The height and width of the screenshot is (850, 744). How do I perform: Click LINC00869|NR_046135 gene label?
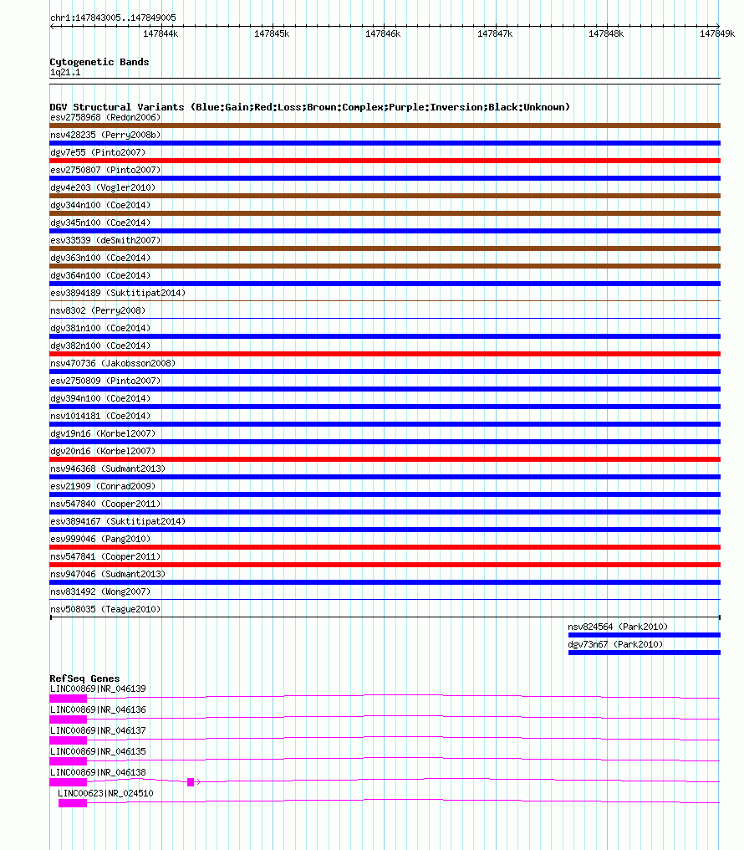pos(98,751)
